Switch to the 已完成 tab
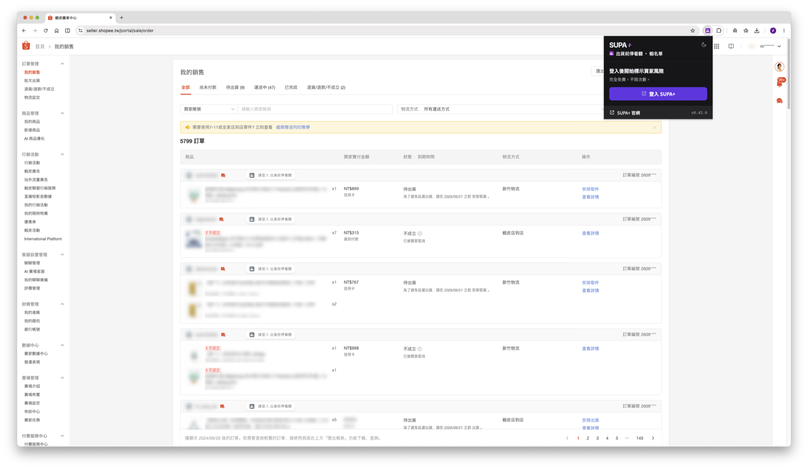The height and width of the screenshot is (469, 808). point(291,87)
